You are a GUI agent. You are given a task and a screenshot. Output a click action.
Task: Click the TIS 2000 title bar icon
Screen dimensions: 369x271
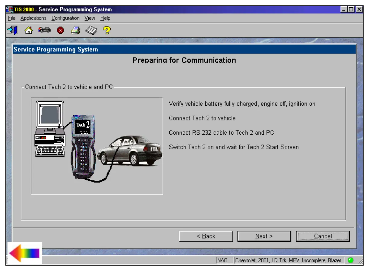(x=10, y=10)
